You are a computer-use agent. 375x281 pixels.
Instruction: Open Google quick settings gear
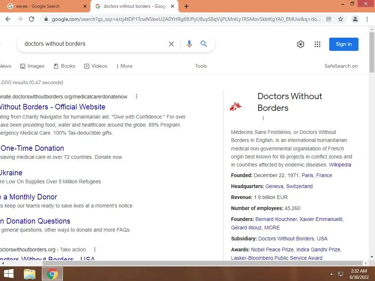[301, 44]
